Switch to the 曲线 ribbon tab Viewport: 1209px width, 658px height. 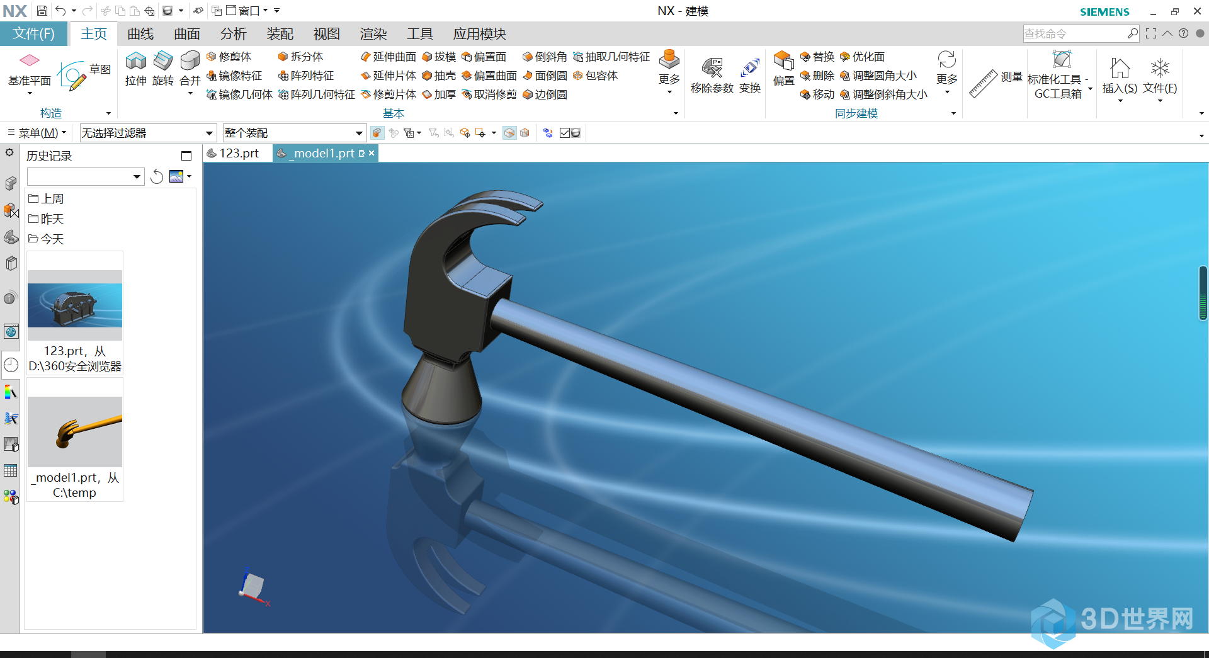pos(140,33)
